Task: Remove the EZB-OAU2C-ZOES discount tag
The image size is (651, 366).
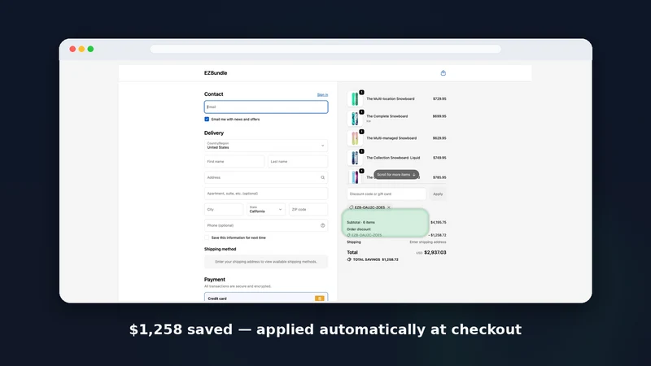Action: pyautogui.click(x=389, y=207)
